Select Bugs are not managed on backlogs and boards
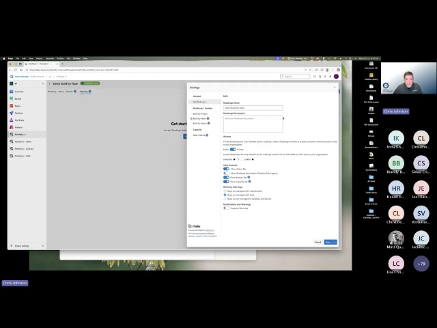 tap(225, 199)
